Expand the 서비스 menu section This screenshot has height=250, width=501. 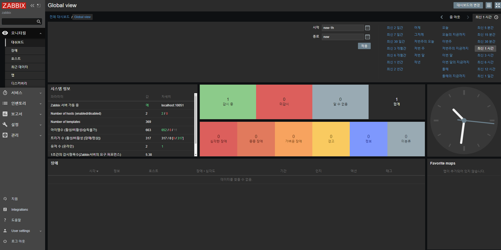pyautogui.click(x=41, y=93)
